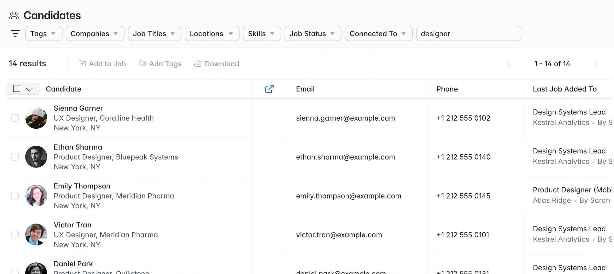Image resolution: width=614 pixels, height=274 pixels.
Task: Click the Phone column header
Action: pos(447,89)
